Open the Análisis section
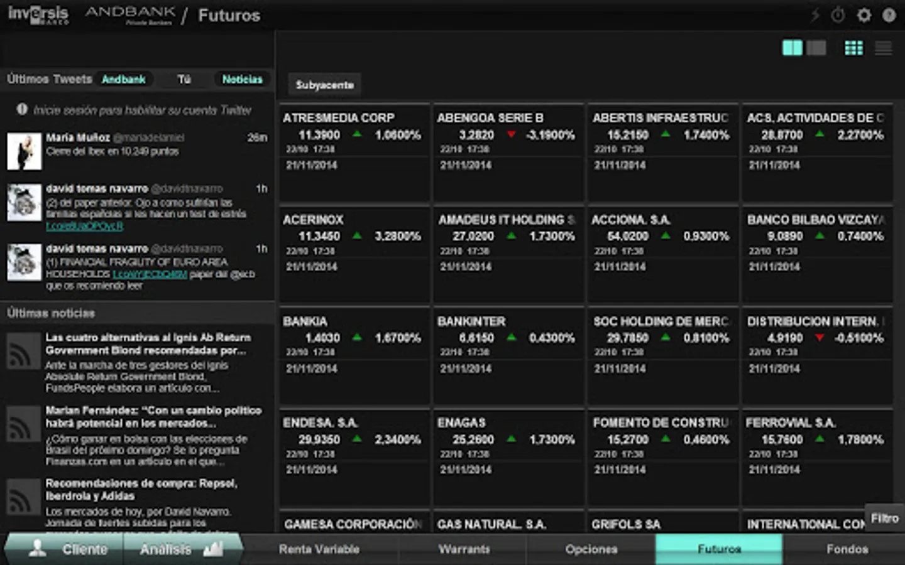905x565 pixels. (x=182, y=549)
